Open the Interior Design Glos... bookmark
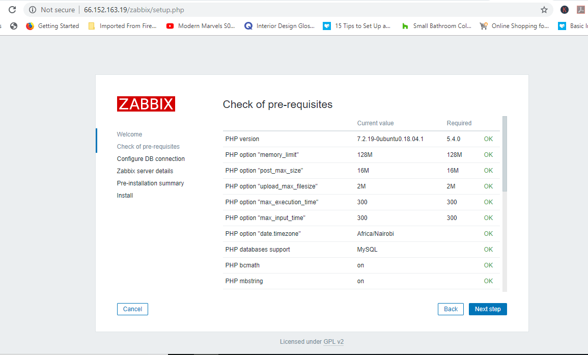This screenshot has height=355, width=588. pos(279,26)
